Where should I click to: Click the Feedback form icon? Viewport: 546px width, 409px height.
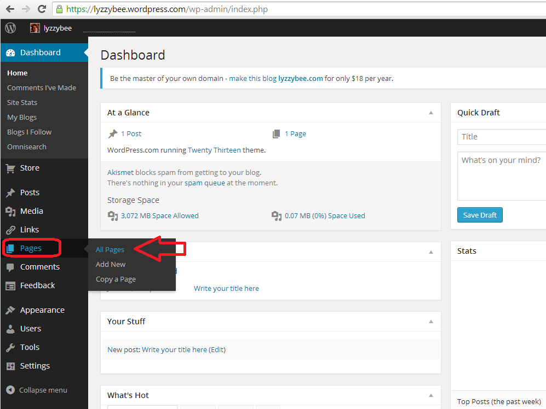pos(10,286)
